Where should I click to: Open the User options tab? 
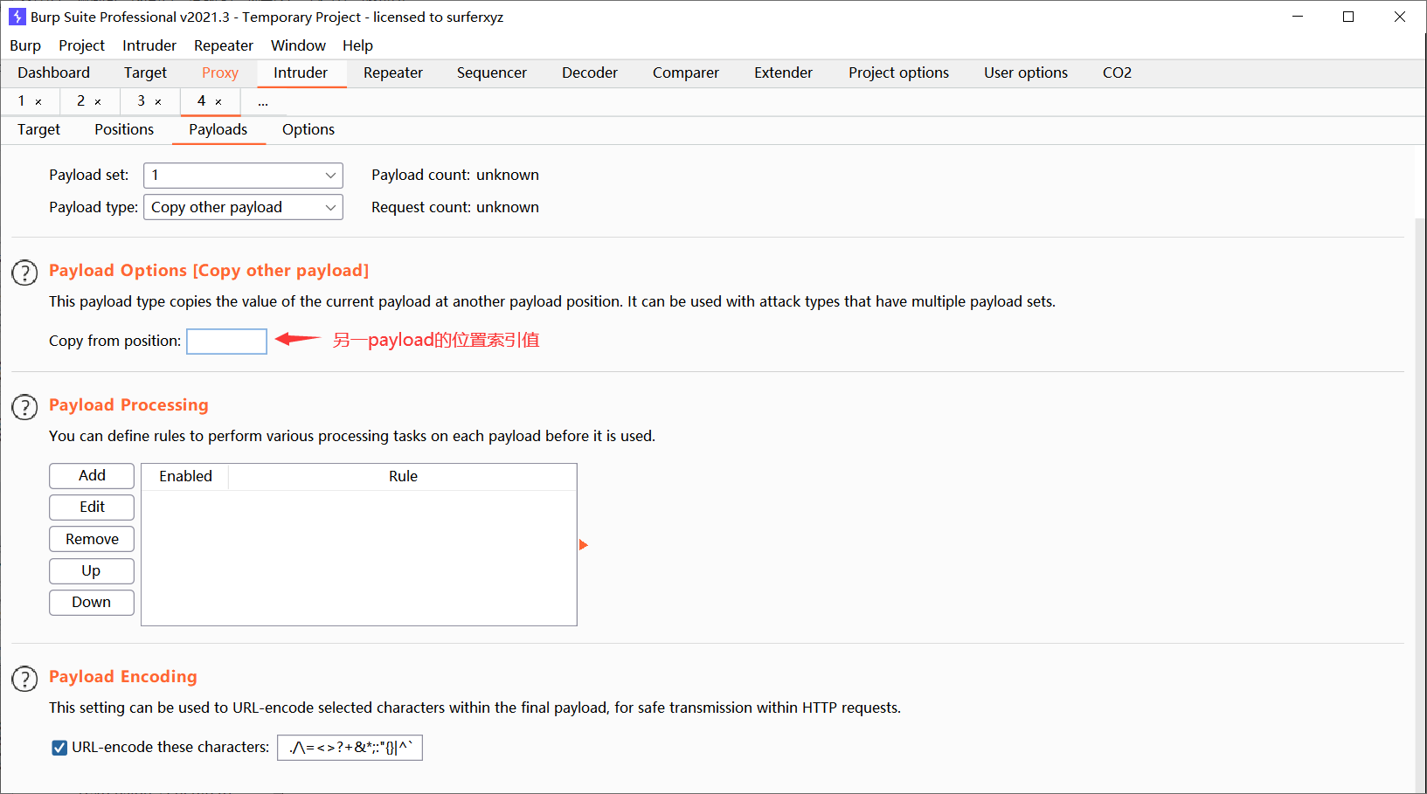point(1026,73)
